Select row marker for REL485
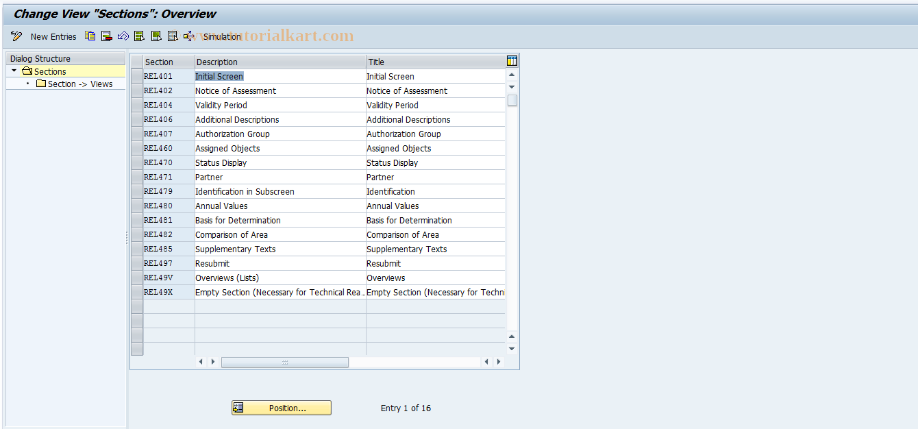Viewport: 918px width, 429px height. click(137, 249)
